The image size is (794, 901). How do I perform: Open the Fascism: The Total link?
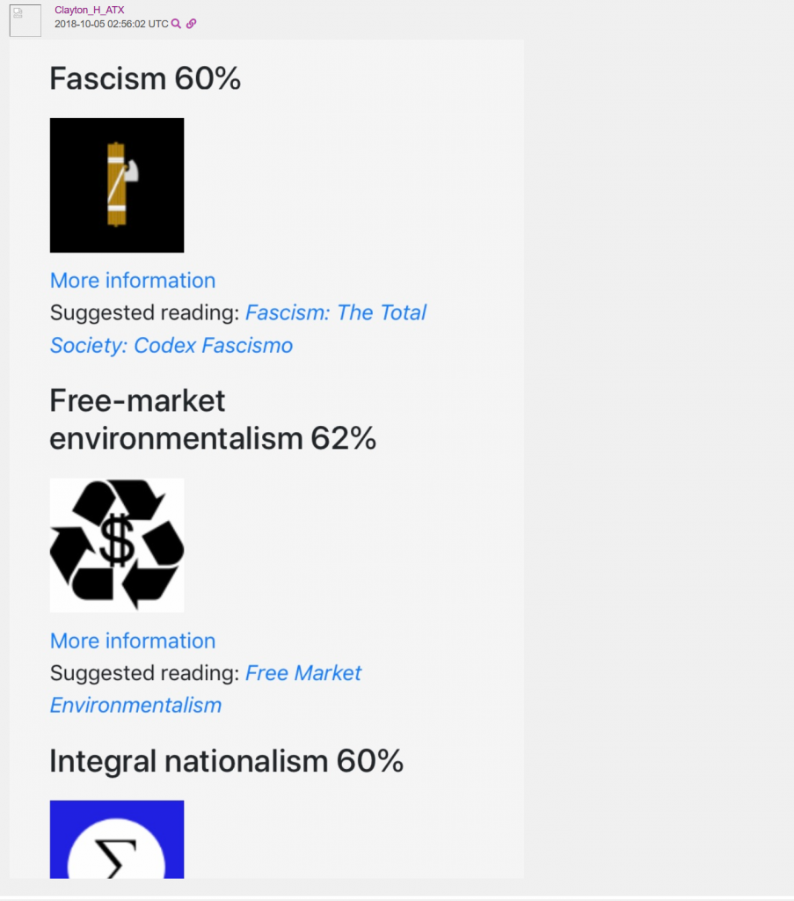pos(336,312)
